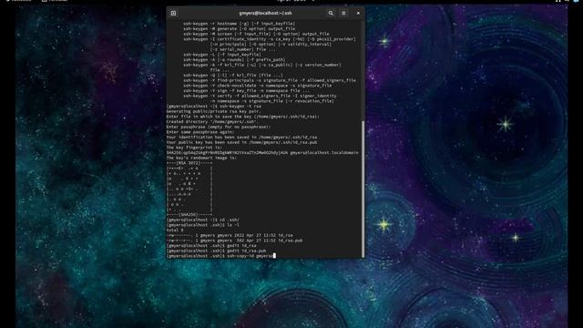583x328 pixels.
Task: Click the 'Generating public/private rsa key pair' line
Action: (213, 111)
